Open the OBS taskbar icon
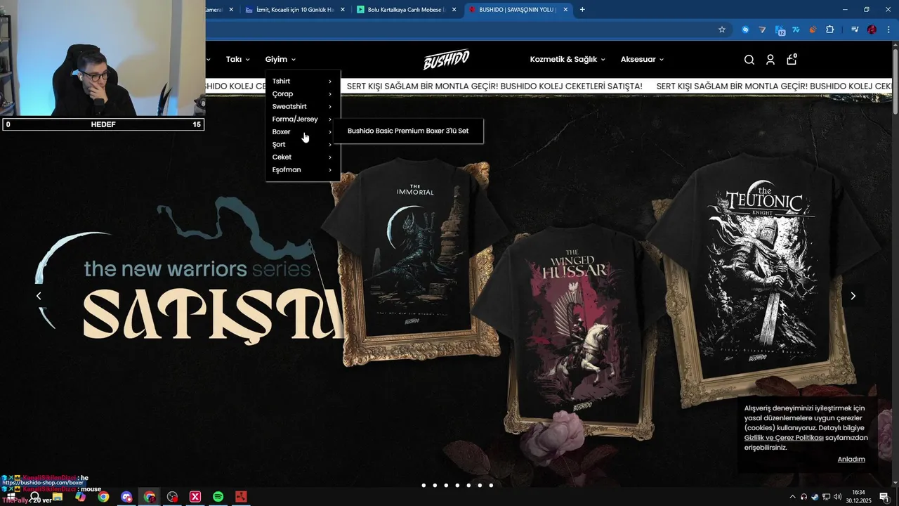 pyautogui.click(x=172, y=497)
